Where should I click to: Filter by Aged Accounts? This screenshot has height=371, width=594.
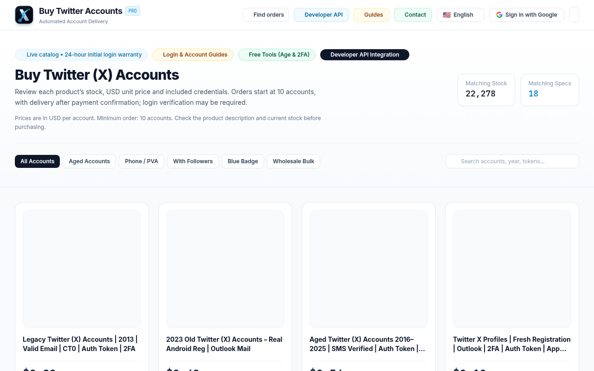tap(89, 161)
